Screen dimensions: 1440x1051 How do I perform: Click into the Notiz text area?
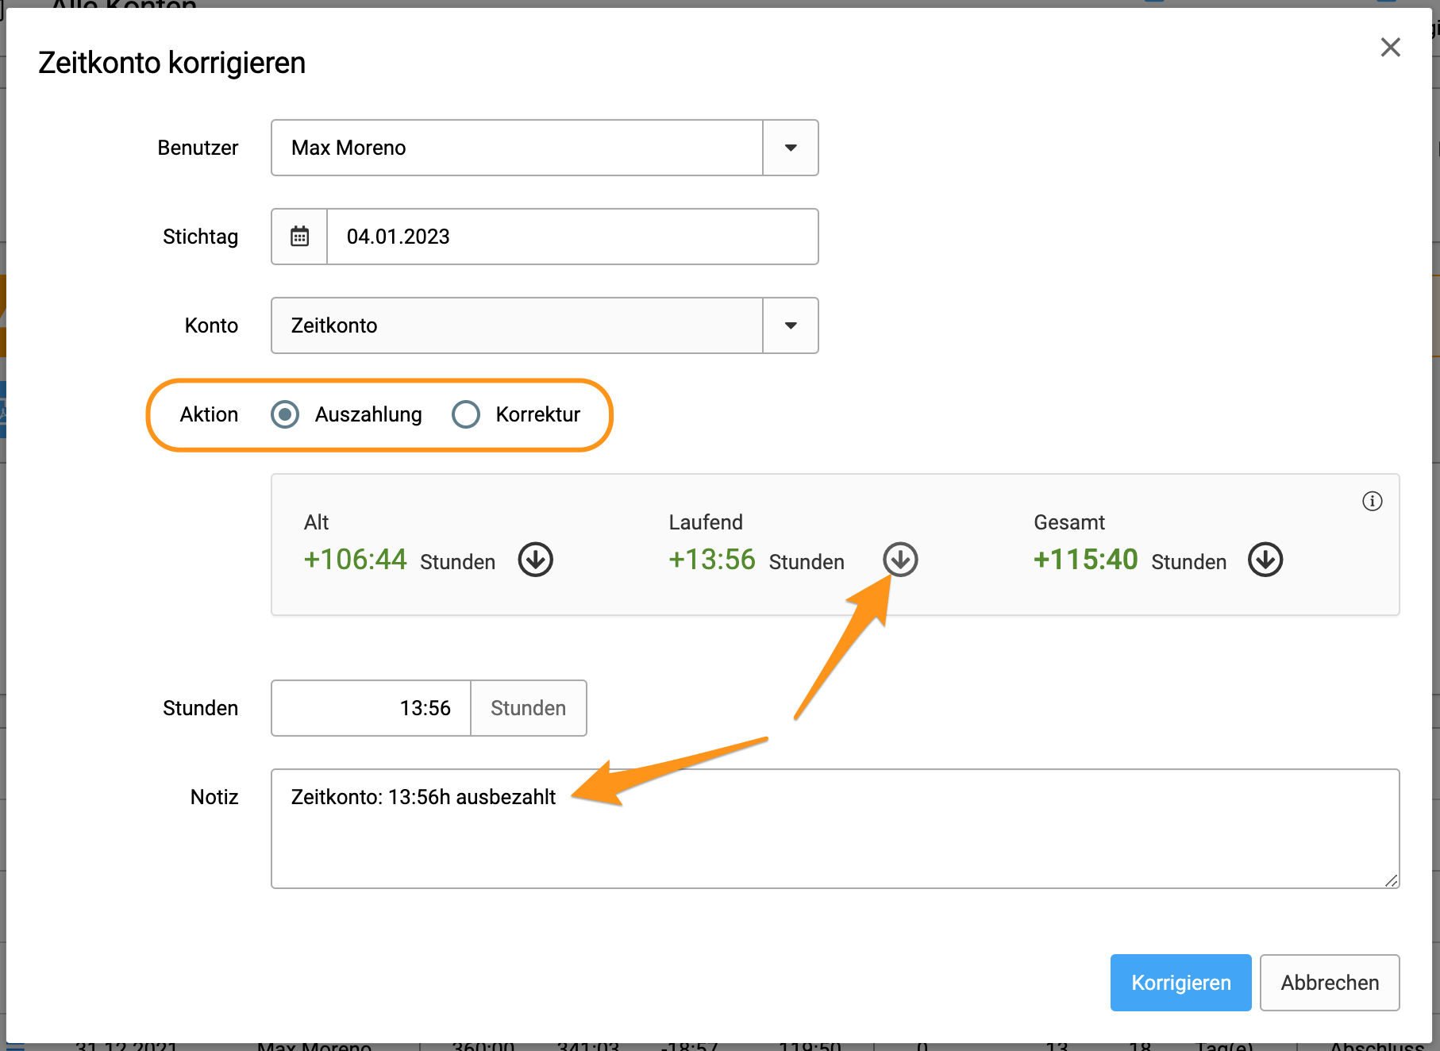coord(835,829)
